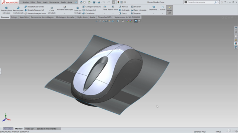Choose Ressalto/Base por loft command
The height and width of the screenshot is (133, 238).
(x=34, y=10)
